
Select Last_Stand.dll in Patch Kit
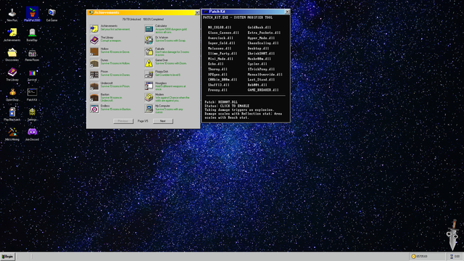[261, 80]
